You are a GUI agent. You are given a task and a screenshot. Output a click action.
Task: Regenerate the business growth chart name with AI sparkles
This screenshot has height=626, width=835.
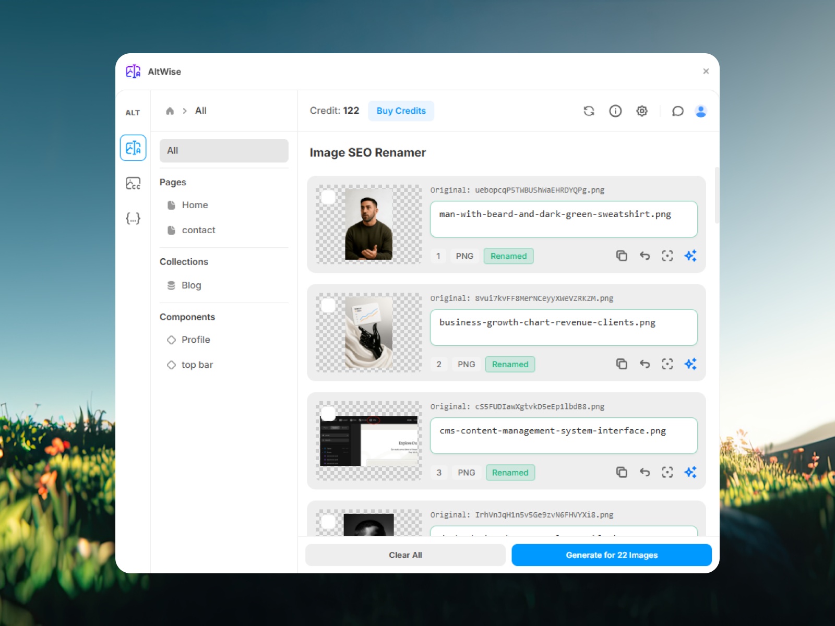(690, 364)
